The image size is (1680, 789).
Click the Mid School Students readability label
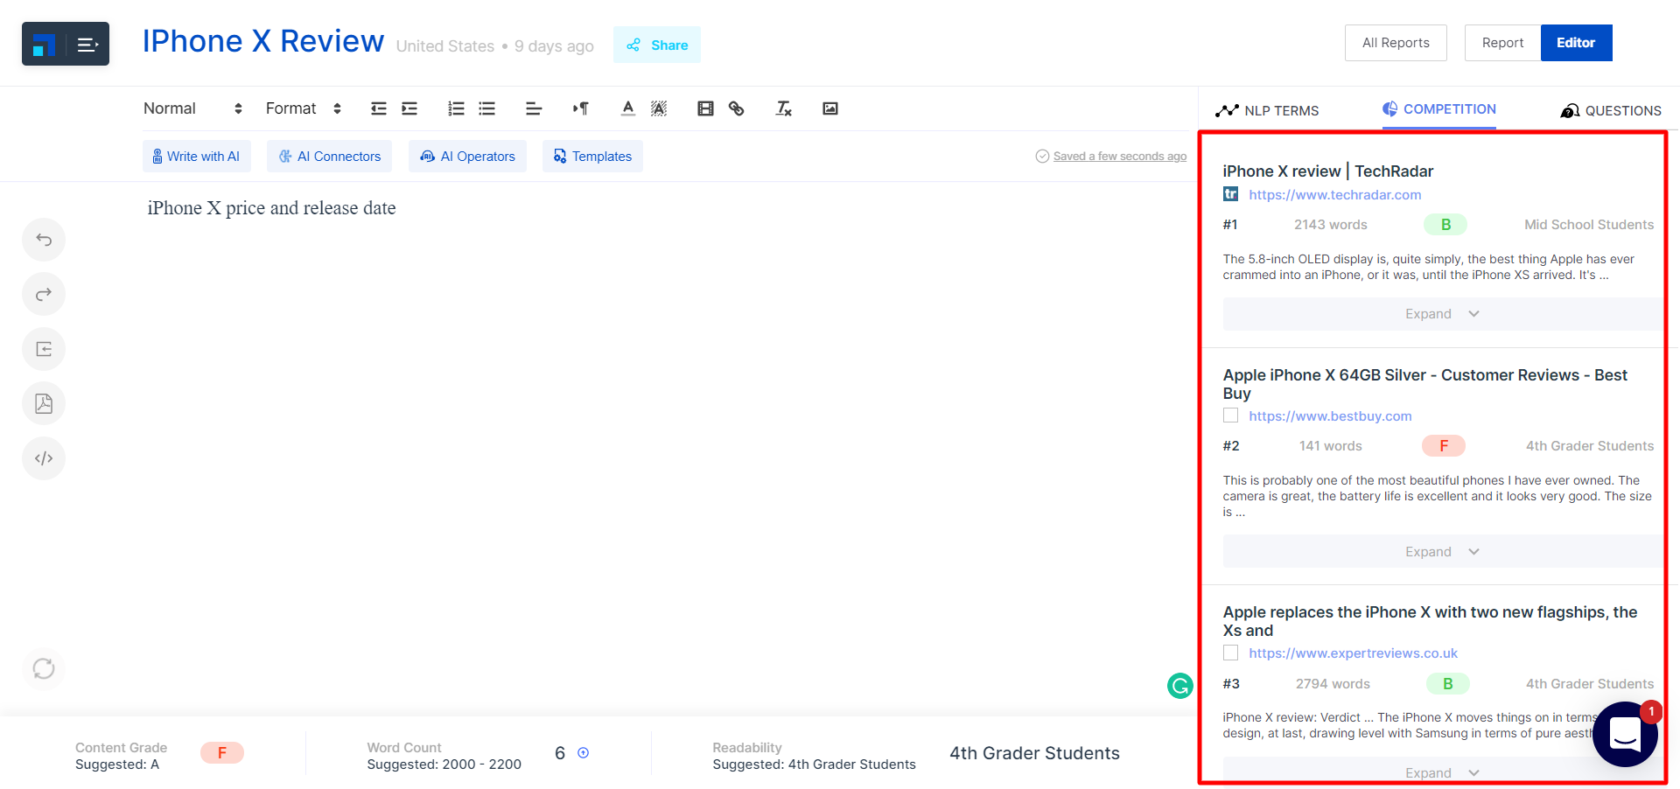1589,225
